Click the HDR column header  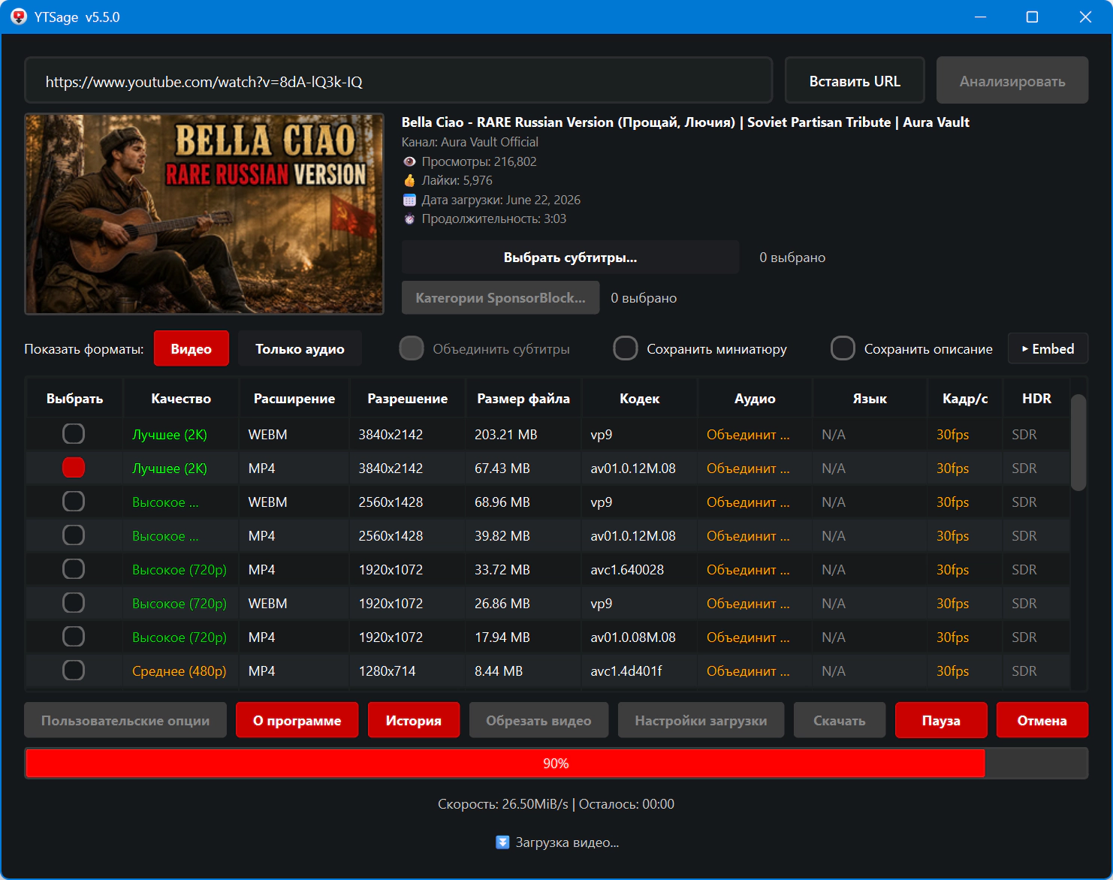tap(1036, 399)
